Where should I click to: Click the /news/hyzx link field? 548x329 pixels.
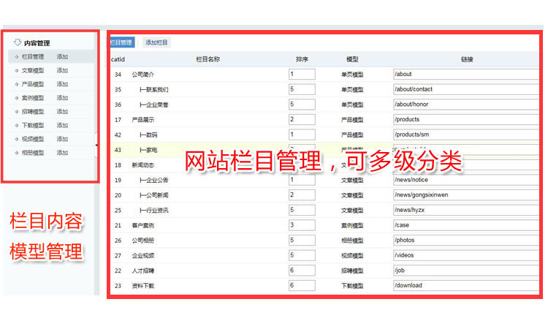click(x=466, y=210)
